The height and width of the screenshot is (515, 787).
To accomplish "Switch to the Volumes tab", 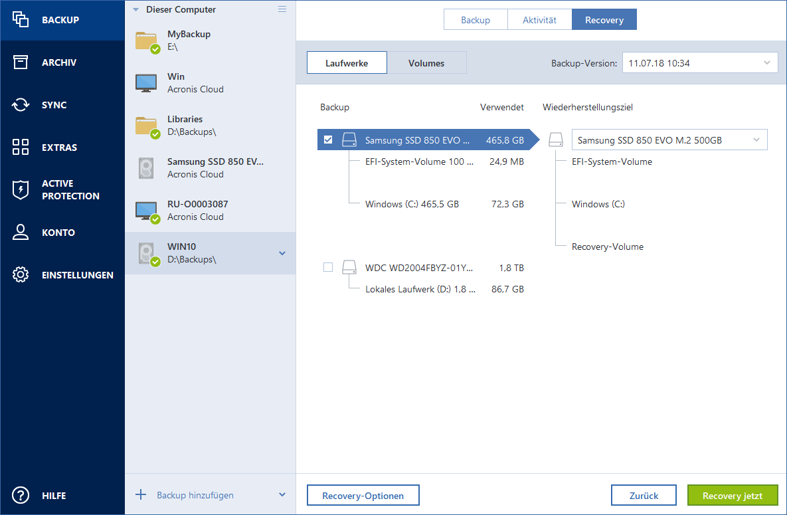I will pyautogui.click(x=426, y=63).
